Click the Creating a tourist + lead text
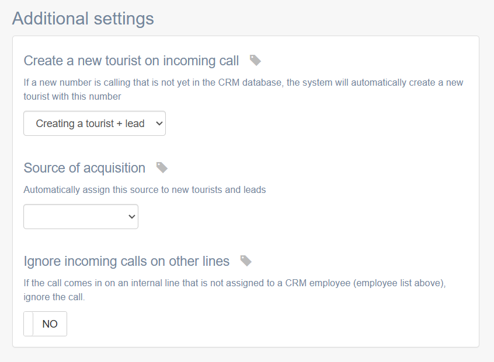Image resolution: width=494 pixels, height=362 pixels. point(90,124)
